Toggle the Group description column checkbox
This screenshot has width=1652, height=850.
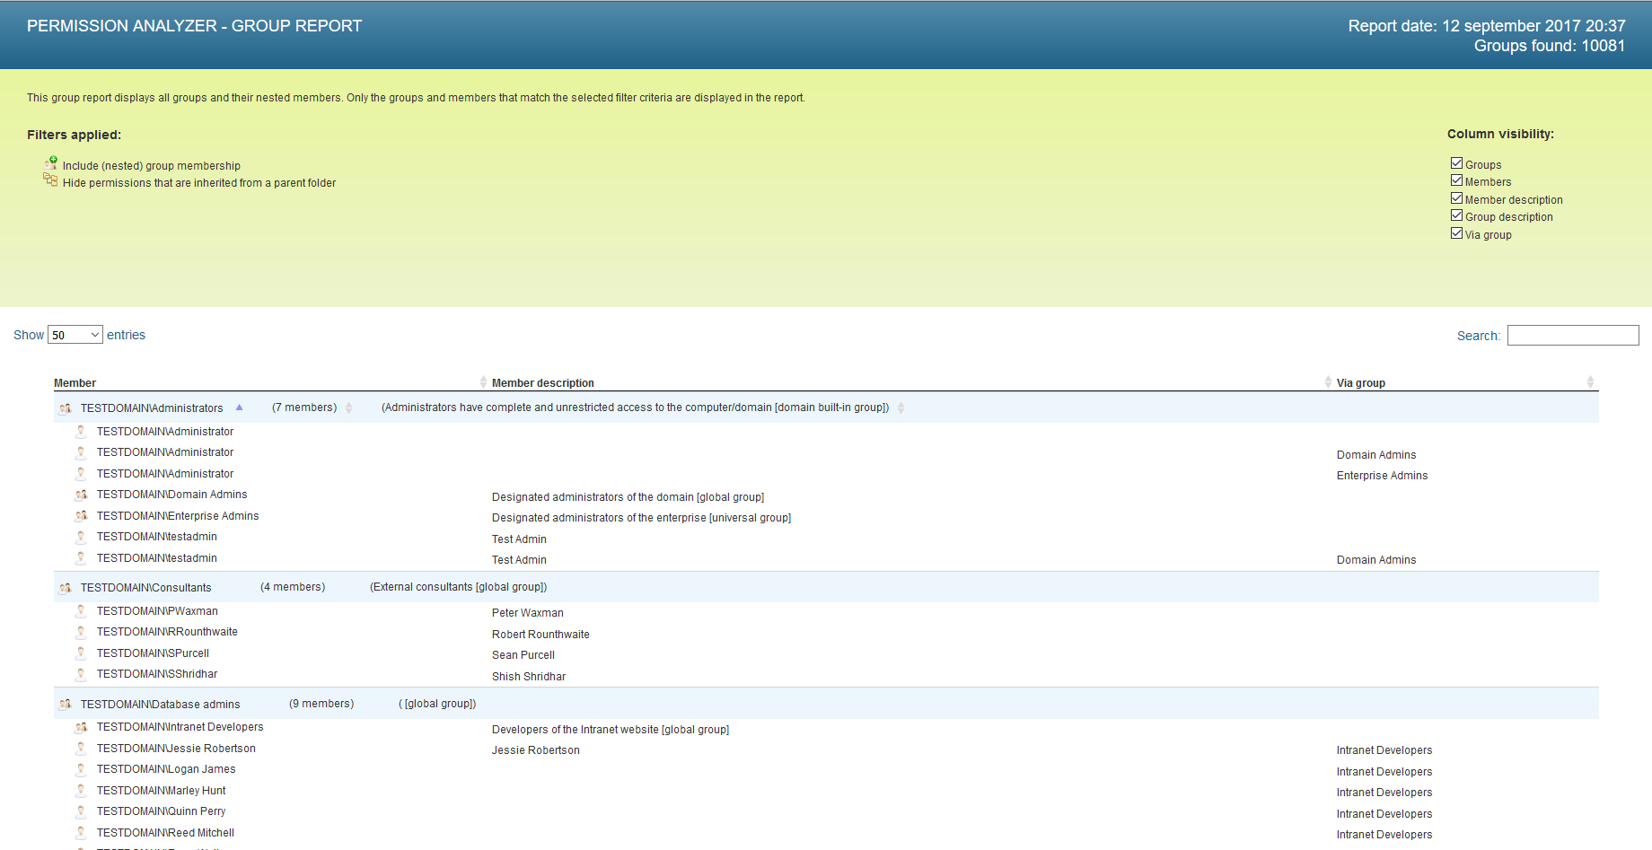pos(1456,215)
